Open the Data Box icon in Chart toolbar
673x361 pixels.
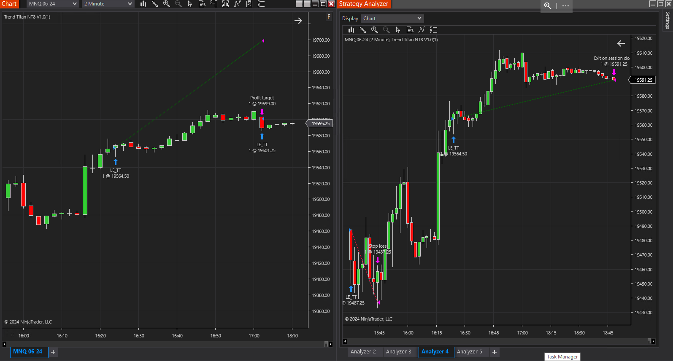pos(202,4)
